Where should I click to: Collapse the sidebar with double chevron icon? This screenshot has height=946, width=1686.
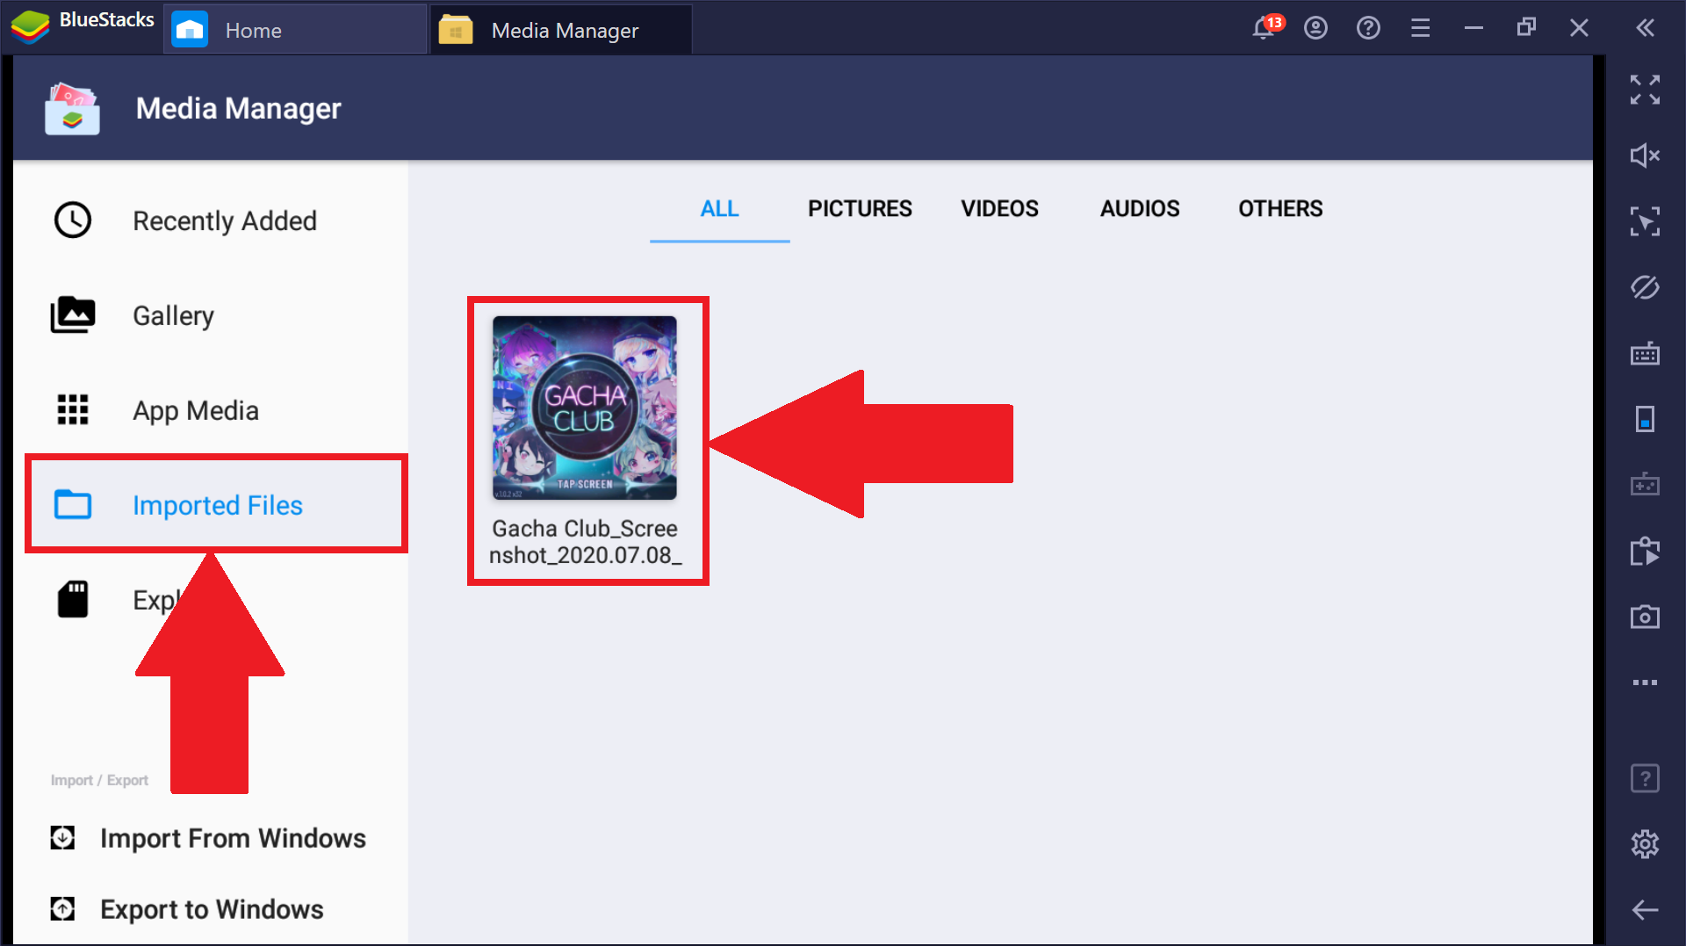pos(1645,28)
